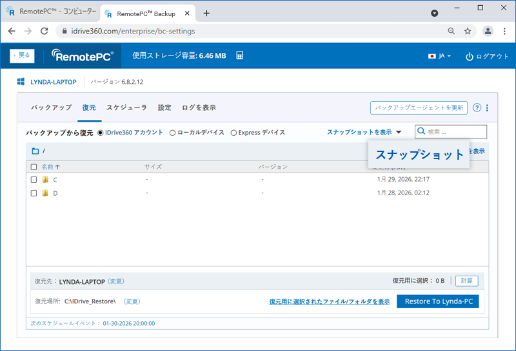This screenshot has width=516, height=351.
Task: Click the address bar URL
Action: [x=133, y=31]
